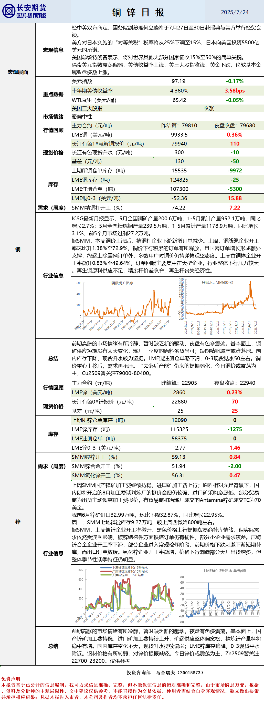Click the copper 基差 change -50
264x704 pixels.
(x=235, y=161)
